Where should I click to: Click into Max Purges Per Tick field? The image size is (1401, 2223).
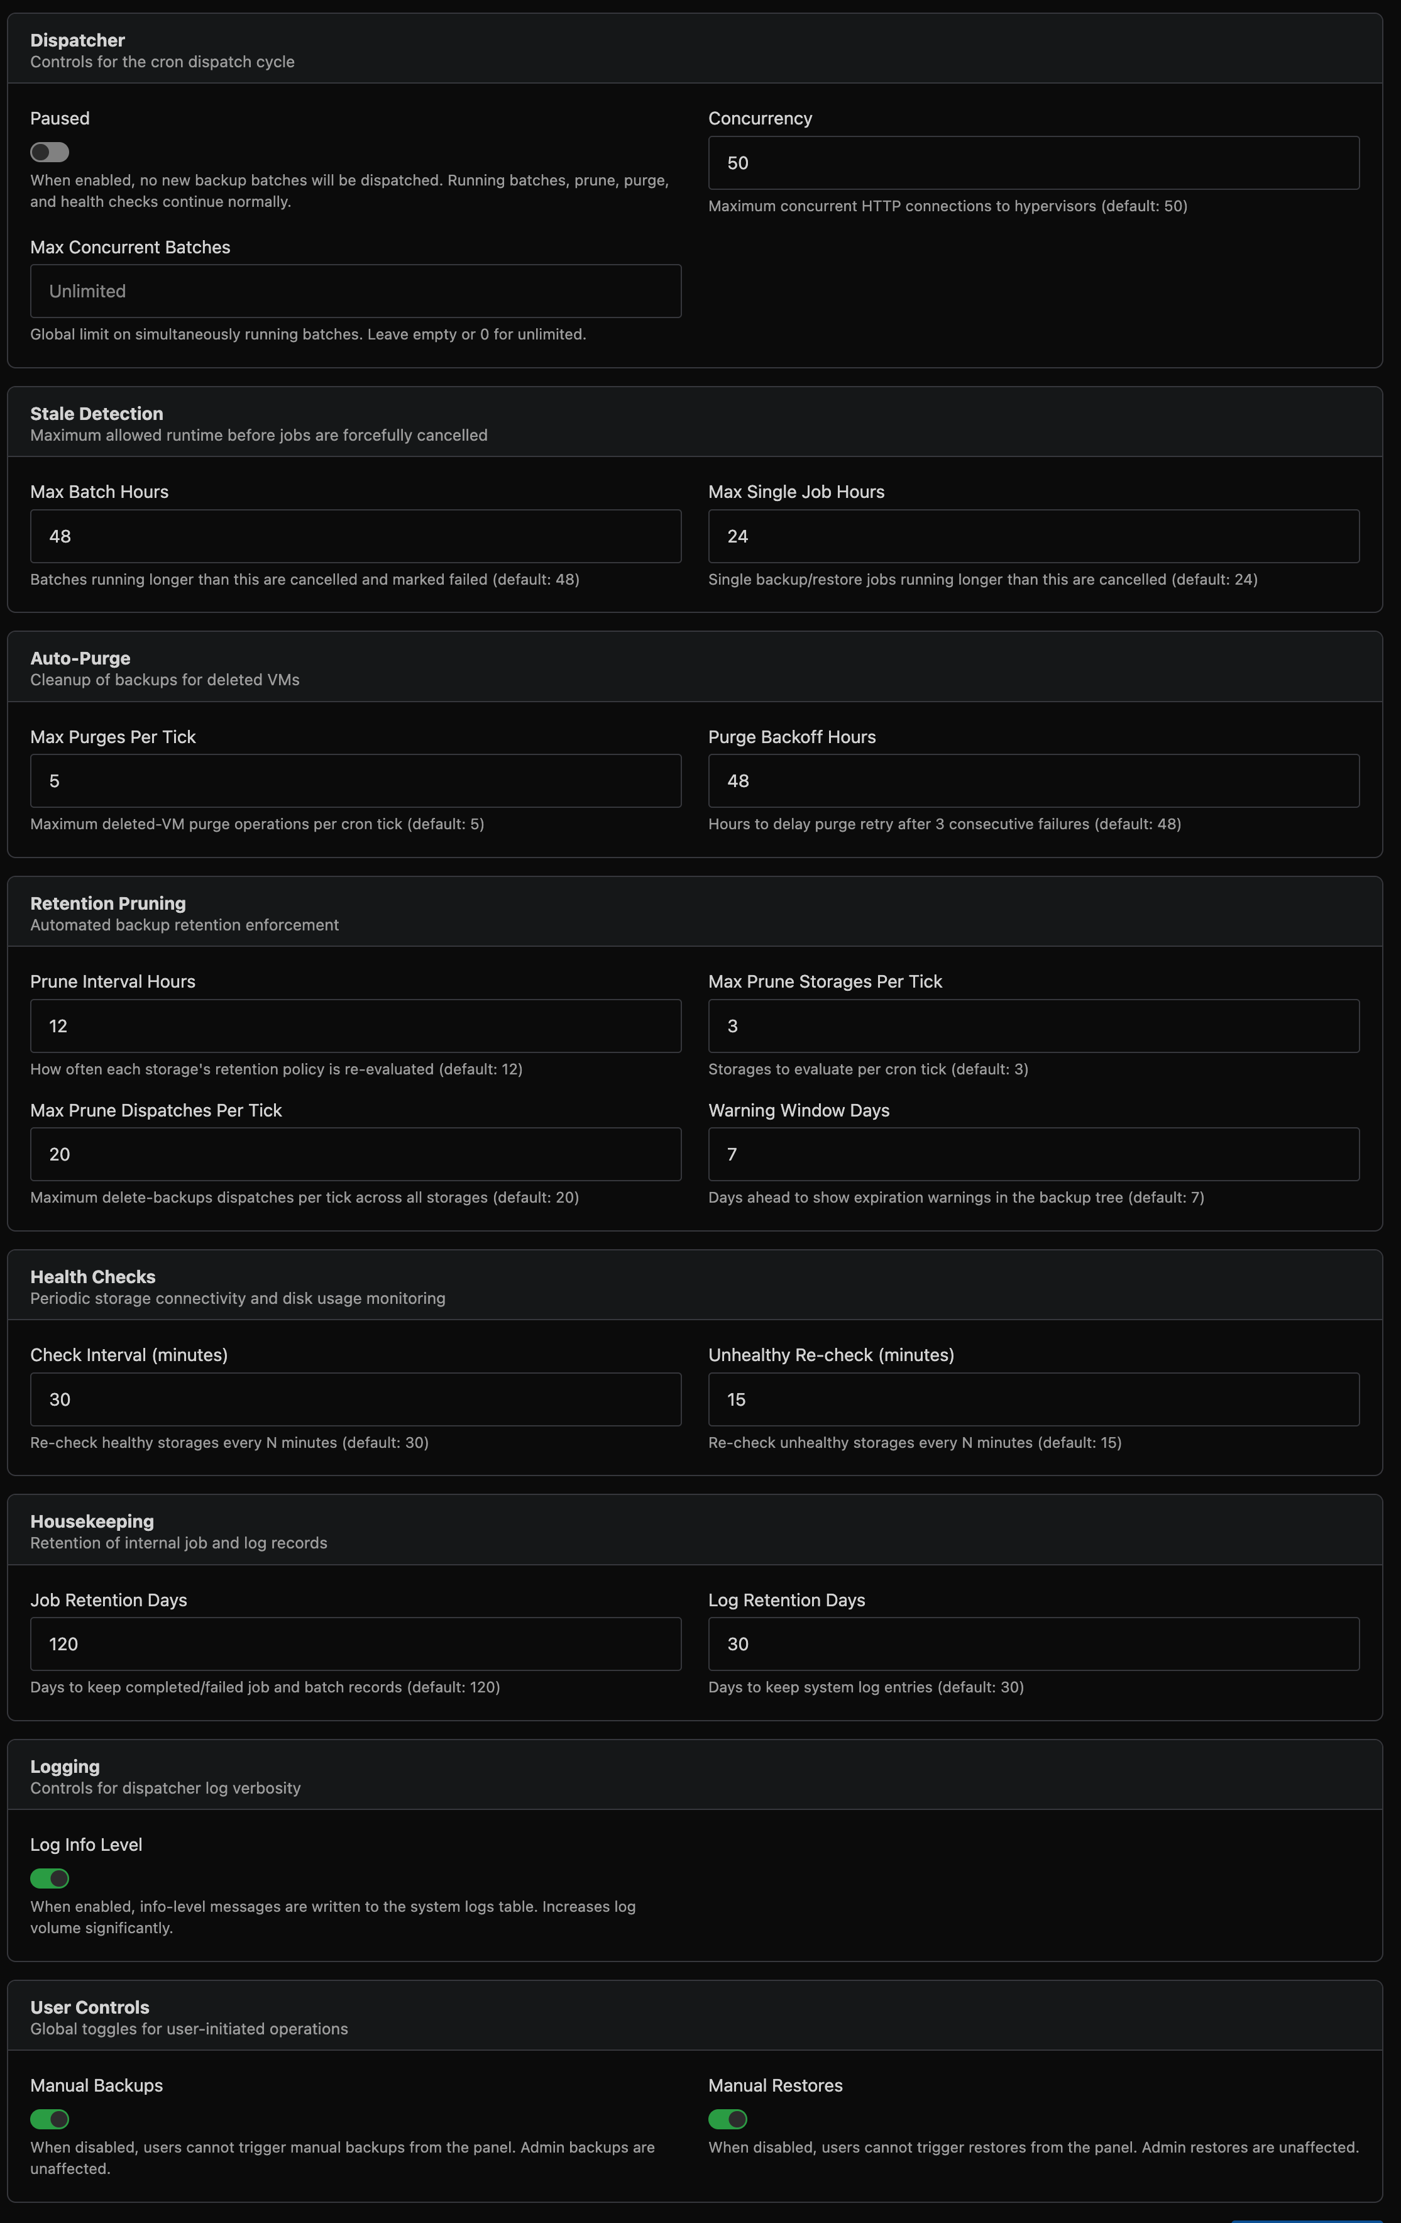point(355,781)
